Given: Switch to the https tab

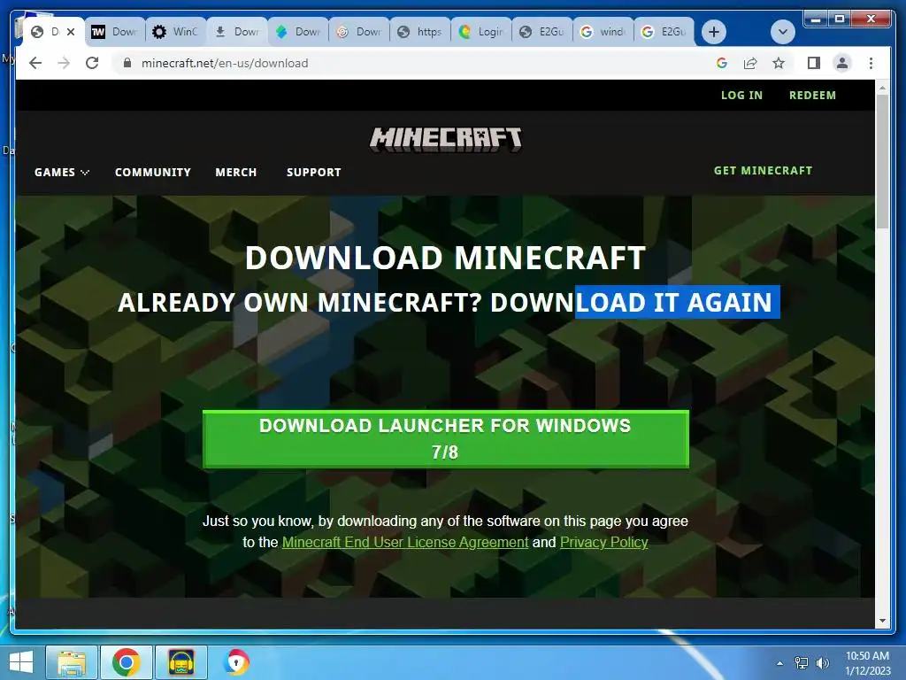Looking at the screenshot, I should pyautogui.click(x=420, y=32).
